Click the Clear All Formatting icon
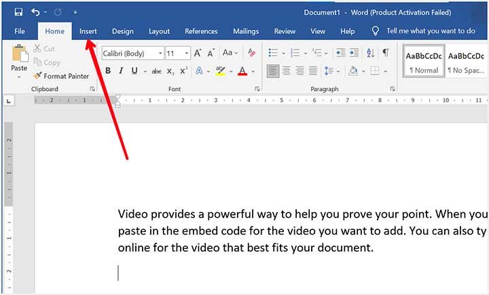The height and width of the screenshot is (295, 489). click(251, 53)
